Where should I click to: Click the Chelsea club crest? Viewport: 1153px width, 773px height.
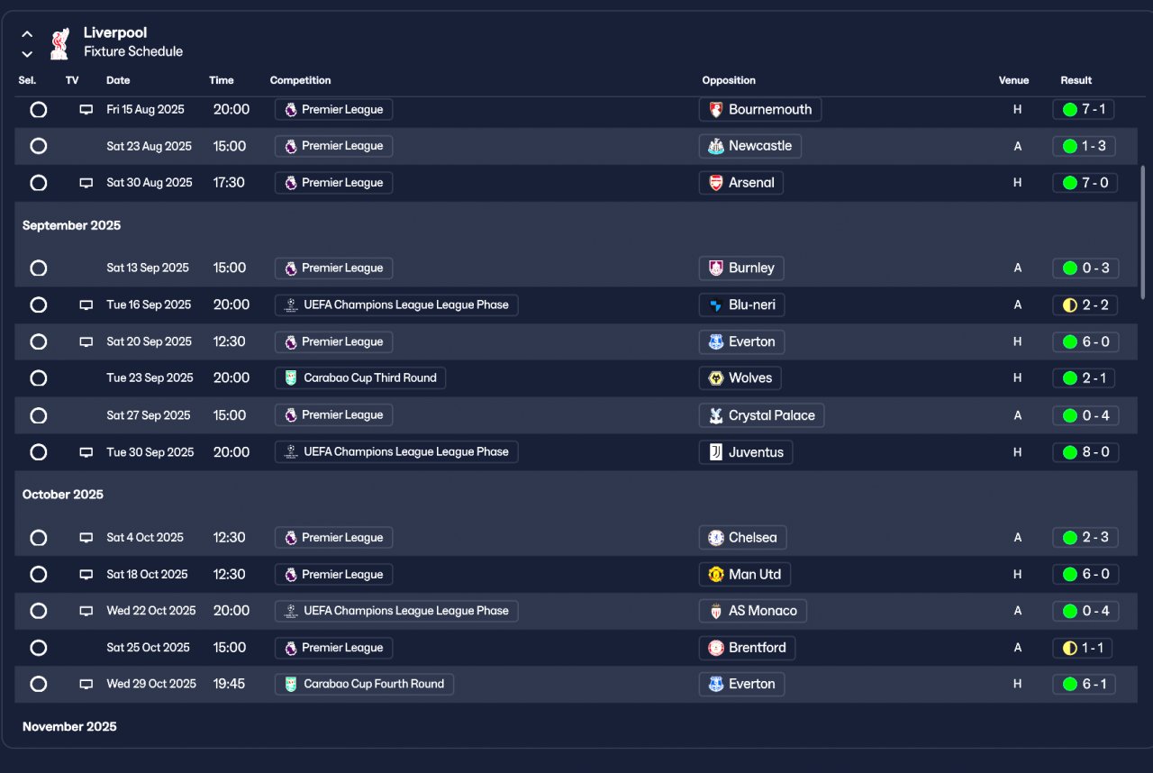click(x=716, y=538)
